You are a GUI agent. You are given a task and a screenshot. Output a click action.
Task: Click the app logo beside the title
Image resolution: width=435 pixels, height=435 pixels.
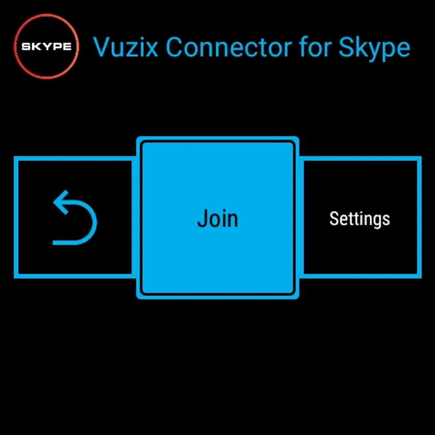46,46
